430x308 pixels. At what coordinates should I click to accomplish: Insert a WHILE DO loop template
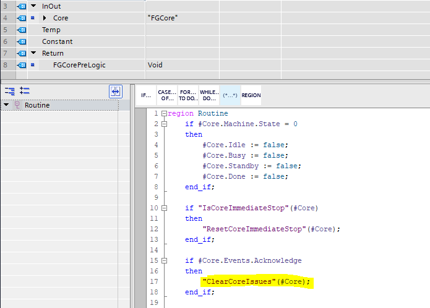pos(209,95)
